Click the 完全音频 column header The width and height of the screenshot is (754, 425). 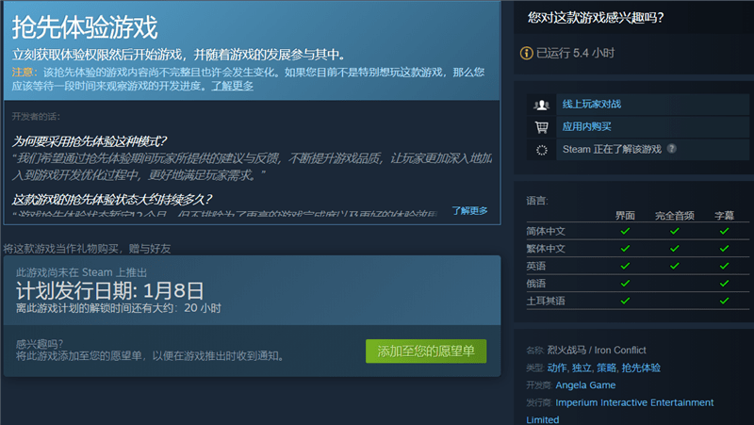pos(675,216)
